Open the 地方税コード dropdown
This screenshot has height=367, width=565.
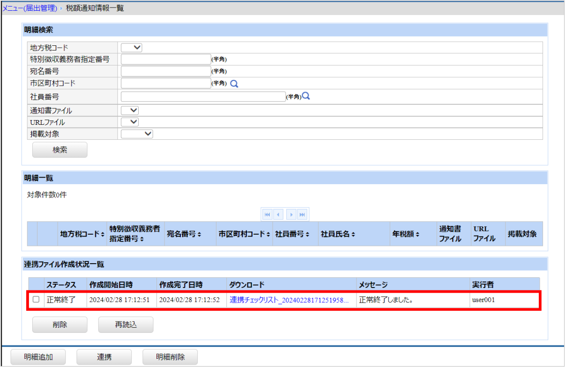132,47
